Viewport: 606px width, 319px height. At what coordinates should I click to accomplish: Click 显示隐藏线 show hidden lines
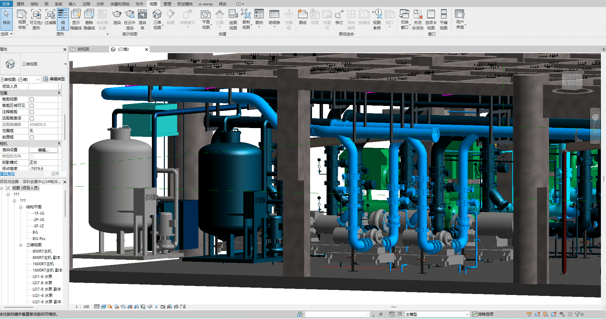(76, 19)
